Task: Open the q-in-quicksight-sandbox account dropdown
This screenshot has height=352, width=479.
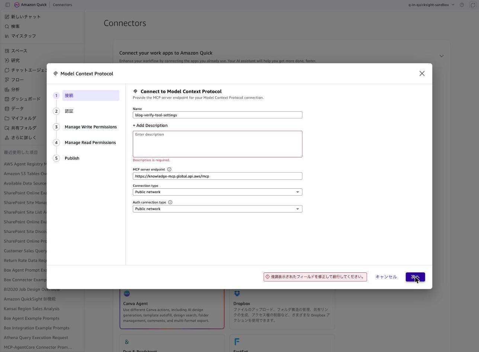Action: tap(431, 5)
